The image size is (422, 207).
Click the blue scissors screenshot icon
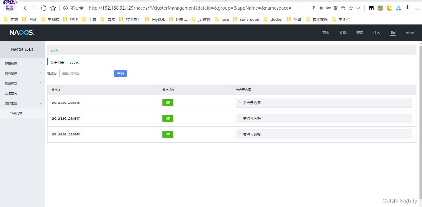pos(398,8)
